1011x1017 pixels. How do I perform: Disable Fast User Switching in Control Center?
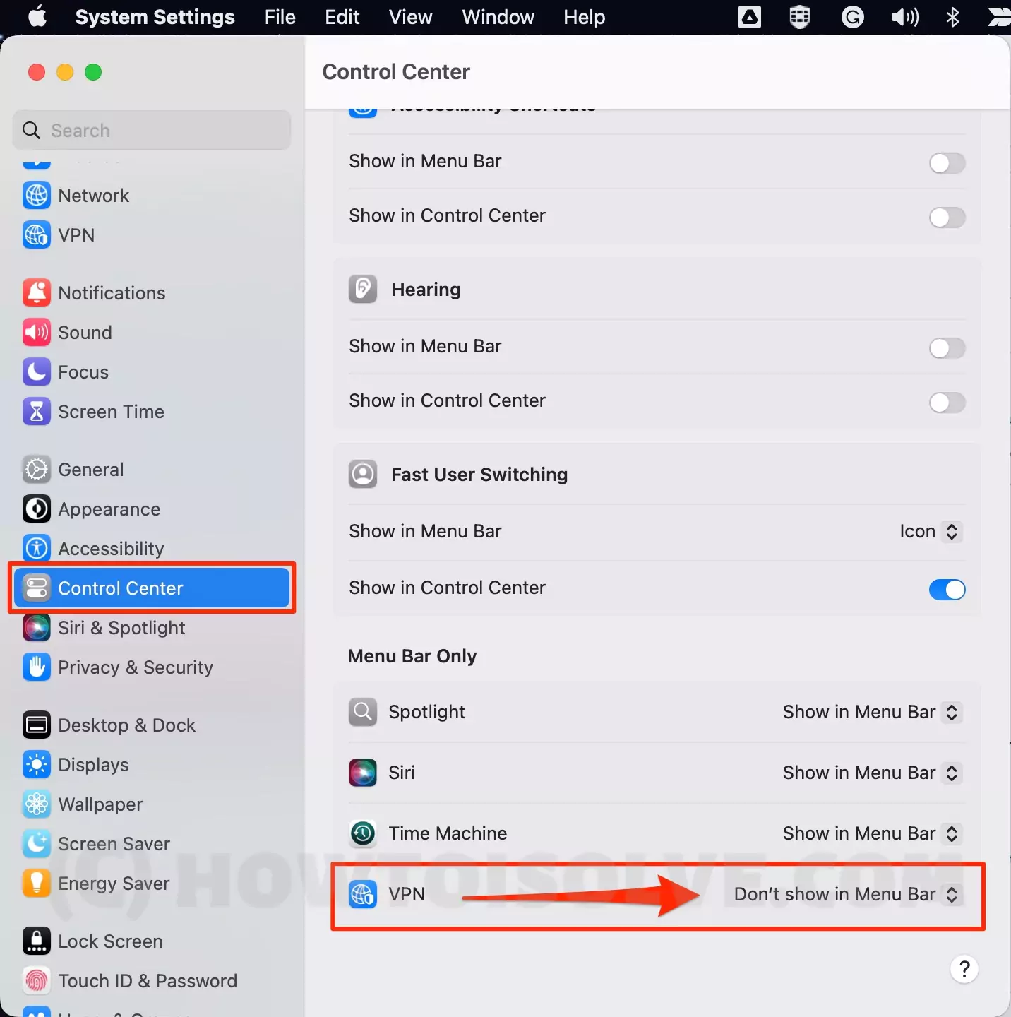[947, 590]
